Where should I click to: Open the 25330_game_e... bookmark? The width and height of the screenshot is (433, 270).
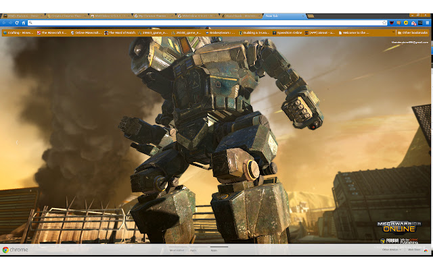pos(187,32)
